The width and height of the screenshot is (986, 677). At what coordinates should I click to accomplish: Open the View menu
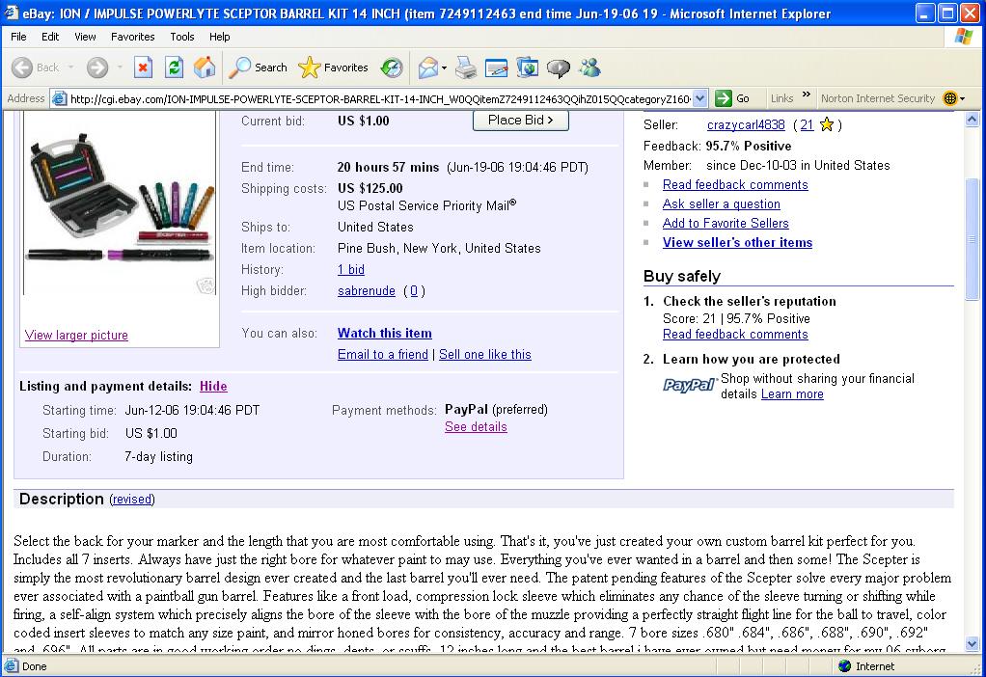(x=85, y=37)
